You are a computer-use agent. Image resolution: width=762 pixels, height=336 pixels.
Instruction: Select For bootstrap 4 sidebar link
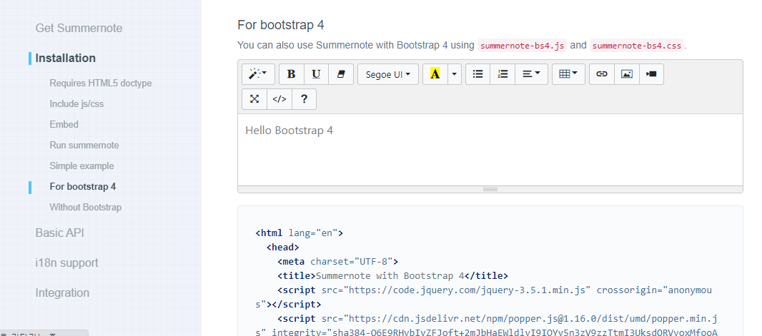click(x=83, y=187)
